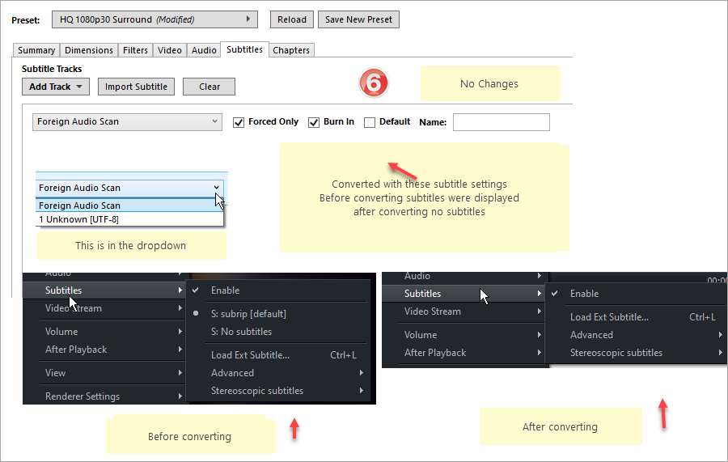728x462 pixels.
Task: Click into the Name text field
Action: 501,122
